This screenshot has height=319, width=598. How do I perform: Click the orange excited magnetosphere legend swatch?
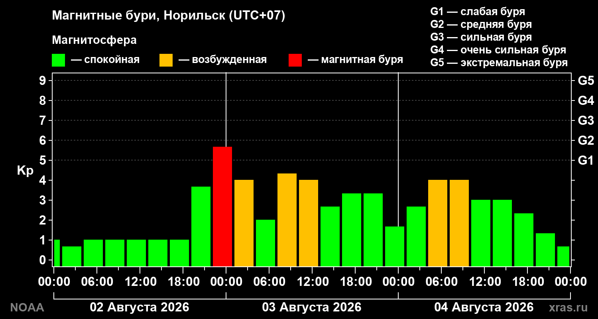click(166, 60)
